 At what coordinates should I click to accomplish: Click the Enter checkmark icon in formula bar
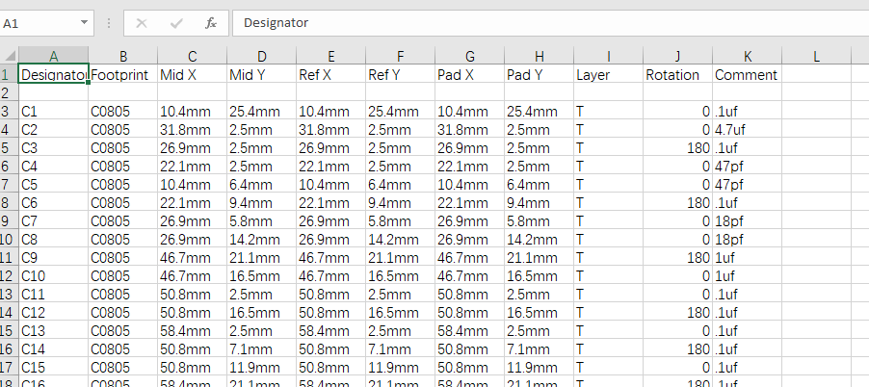176,22
